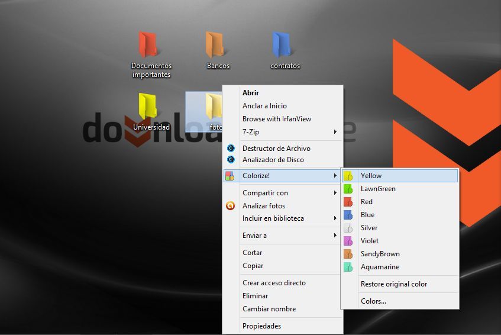Click the Silver folder color icon
This screenshot has height=335, width=501.
[348, 228]
